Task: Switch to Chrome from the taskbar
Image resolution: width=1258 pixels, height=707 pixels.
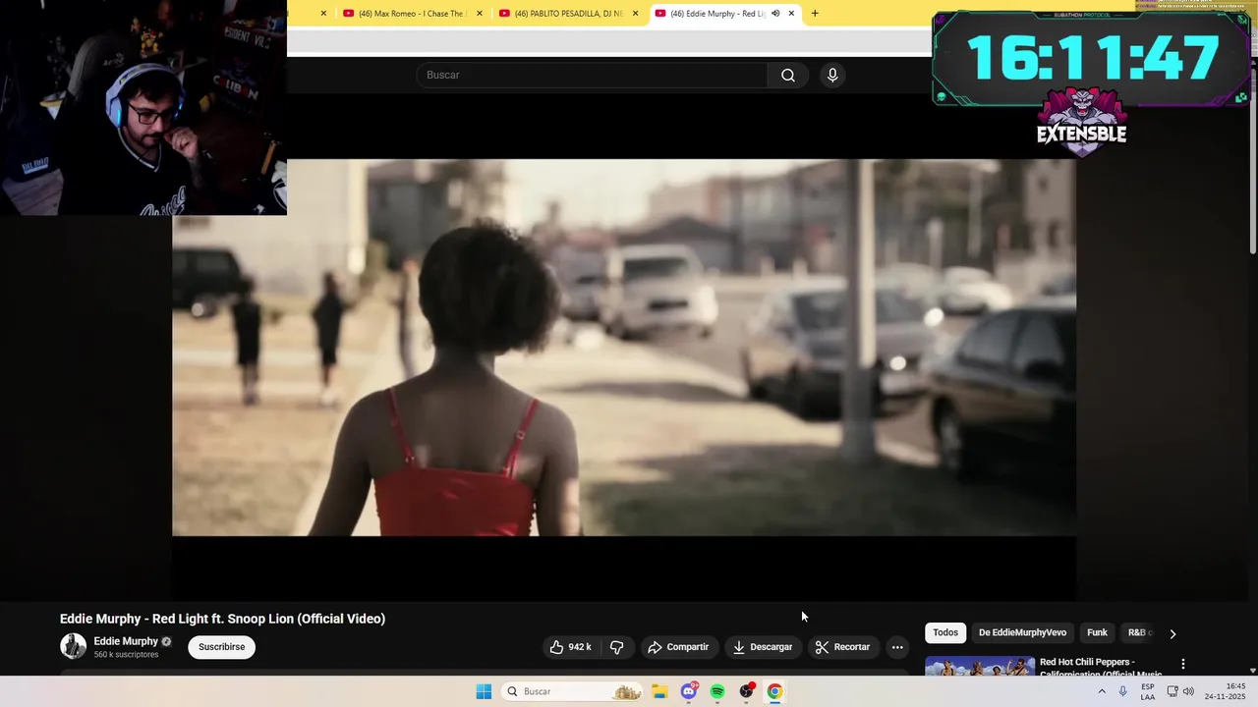Action: coord(774,691)
